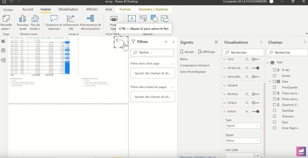Open the buttons element menu

pos(143,18)
